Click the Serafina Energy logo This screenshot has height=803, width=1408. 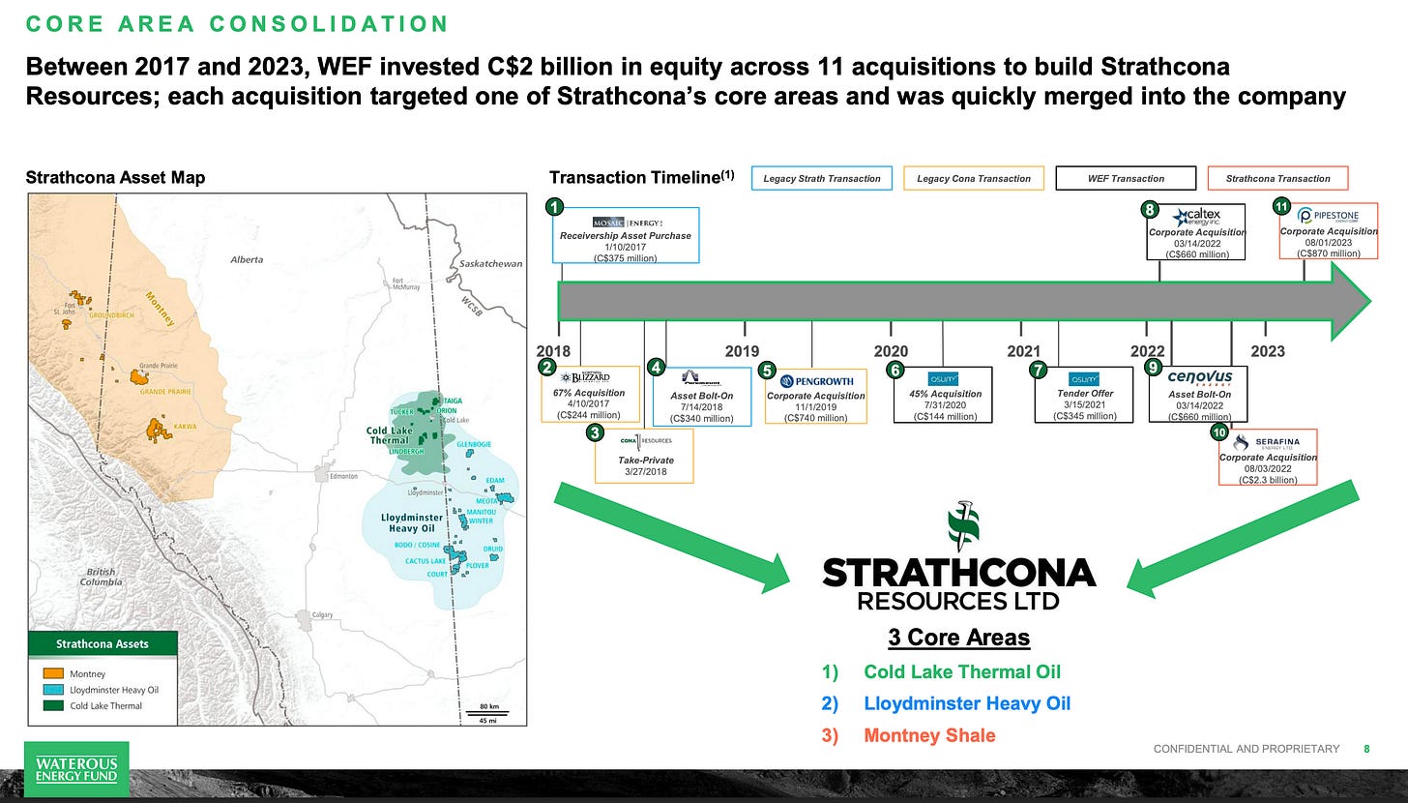pos(1268,442)
